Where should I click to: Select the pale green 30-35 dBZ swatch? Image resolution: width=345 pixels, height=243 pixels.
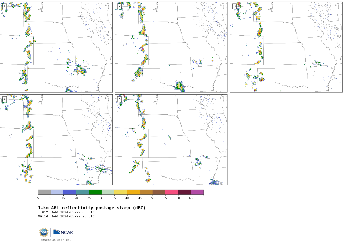108,192
